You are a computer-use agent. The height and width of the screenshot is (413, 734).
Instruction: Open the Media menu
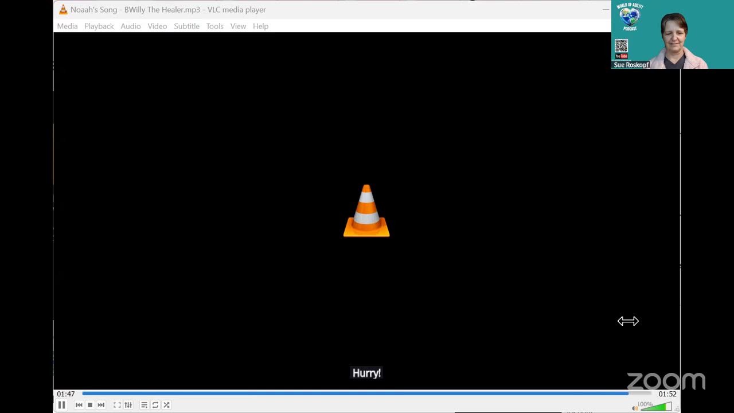[67, 26]
